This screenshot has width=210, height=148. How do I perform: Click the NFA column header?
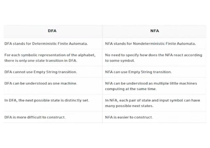pos(154,31)
